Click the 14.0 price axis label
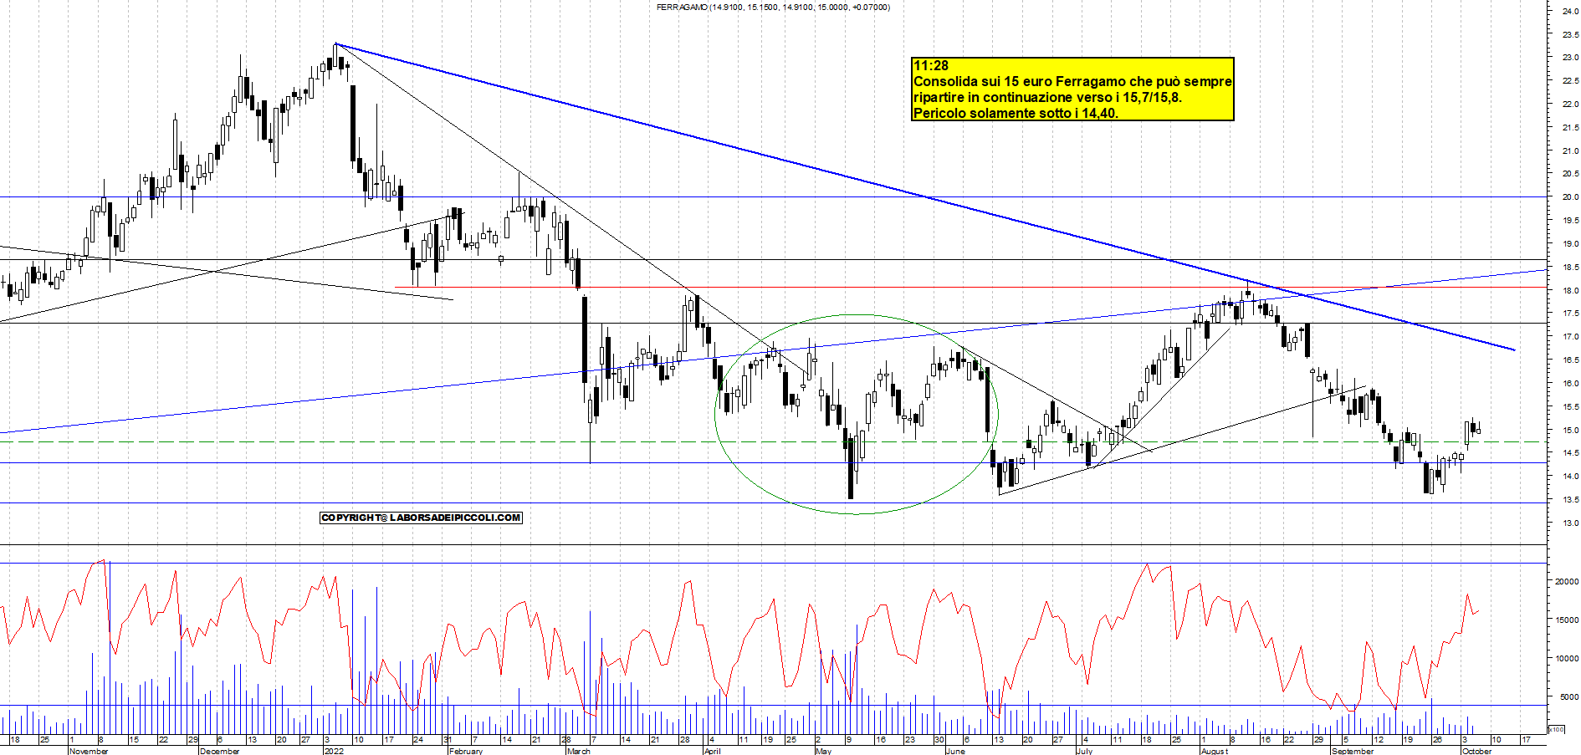 (x=1570, y=477)
